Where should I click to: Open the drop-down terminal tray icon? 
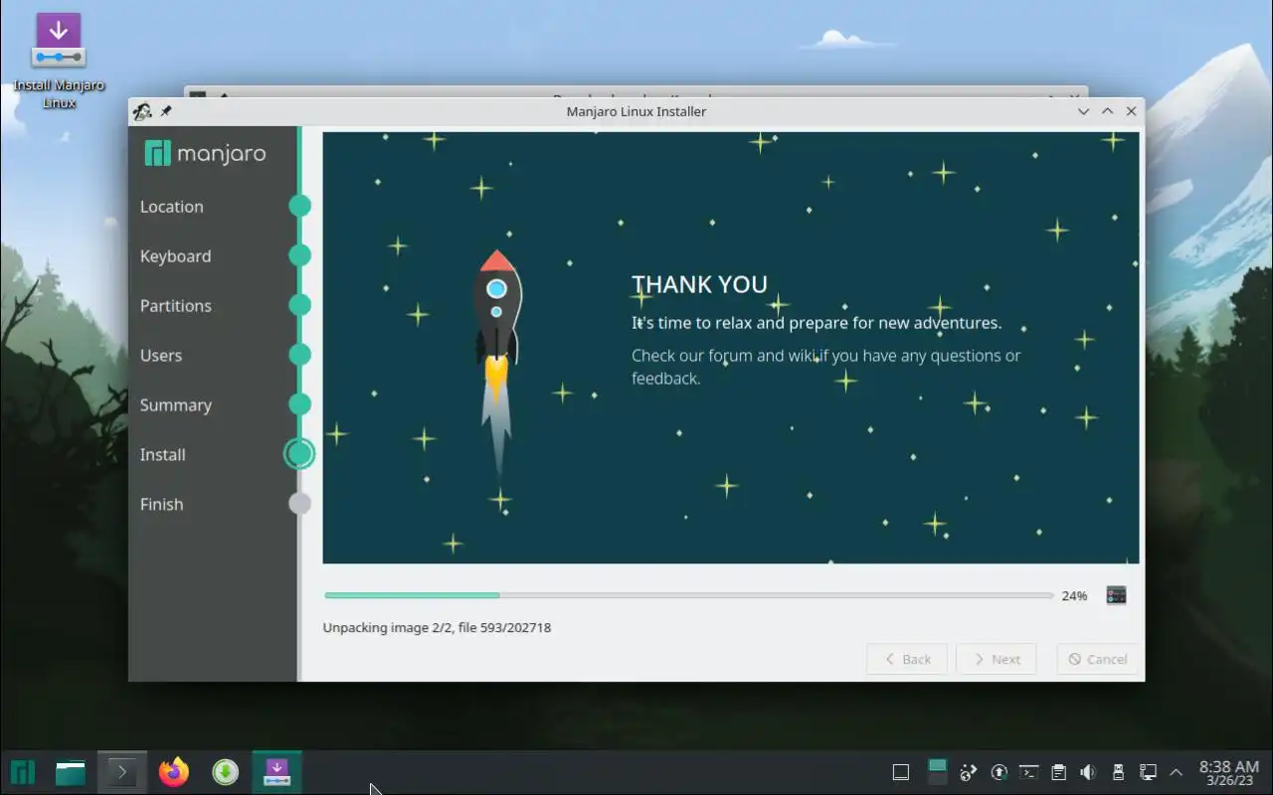(x=1029, y=772)
